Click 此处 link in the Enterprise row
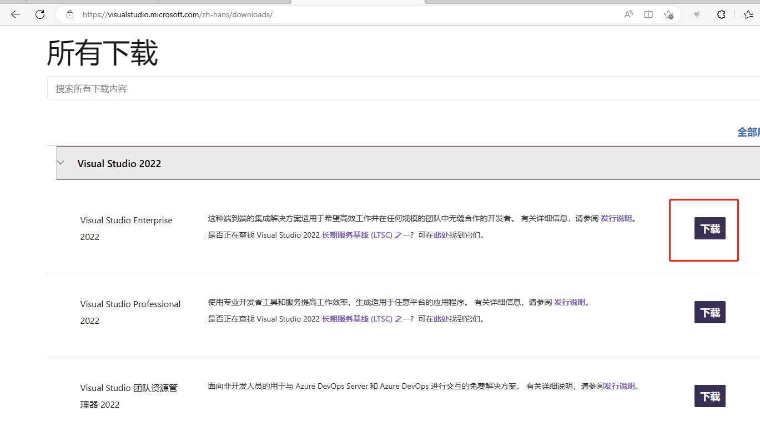Screen dimensions: 760x436 point(441,235)
